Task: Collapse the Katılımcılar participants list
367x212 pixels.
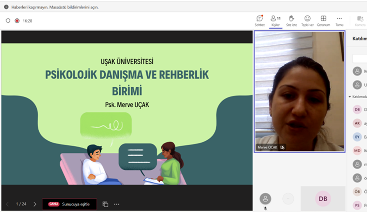Action: click(350, 96)
